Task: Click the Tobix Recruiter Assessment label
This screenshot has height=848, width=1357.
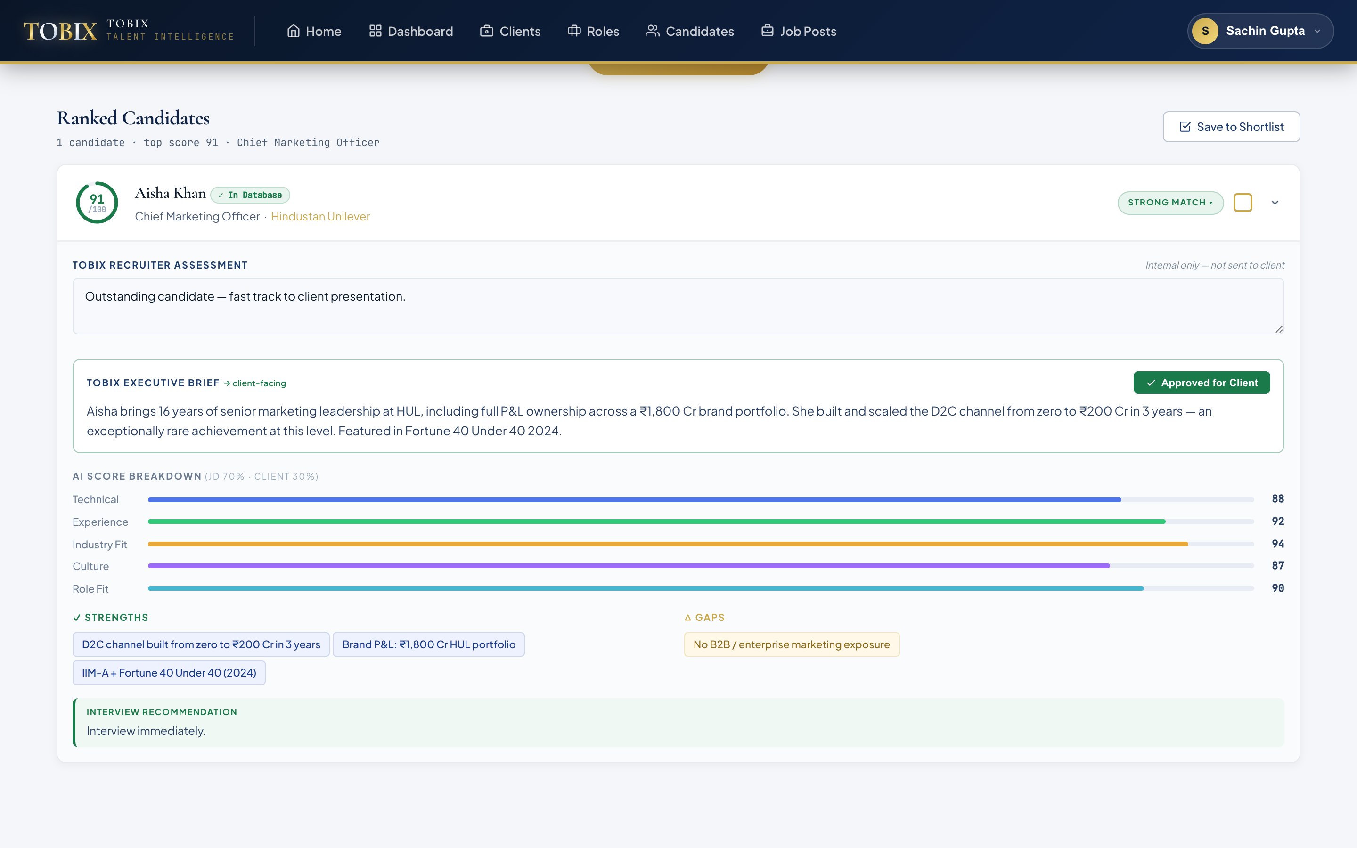Action: click(x=160, y=265)
